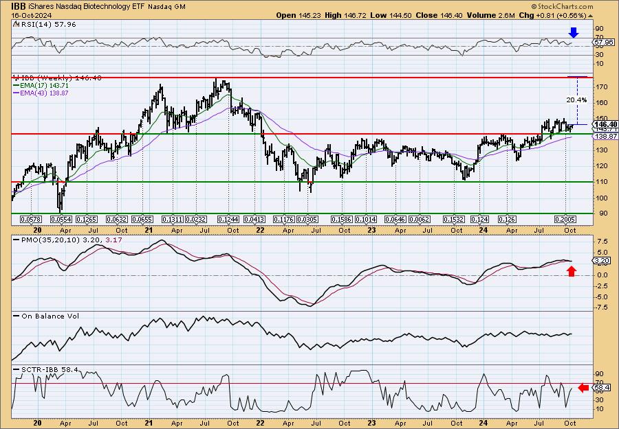Click the 0.0646 cycle value box
The image size is (619, 429).
396,219
